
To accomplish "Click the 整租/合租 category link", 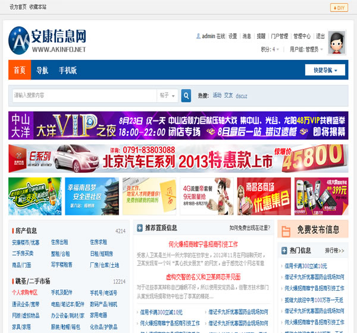I will point(60,253).
